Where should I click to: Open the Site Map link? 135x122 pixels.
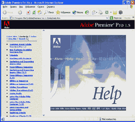(x=12, y=38)
